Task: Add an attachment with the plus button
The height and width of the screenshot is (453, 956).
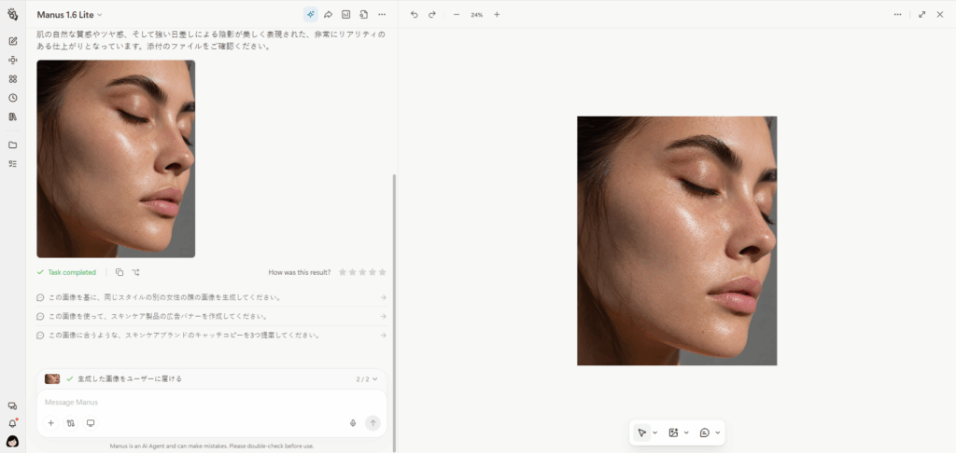Action: [x=51, y=423]
